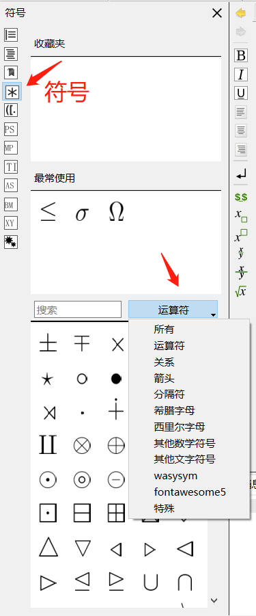Click the last starburst sidebar icon
This screenshot has width=256, height=616.
click(x=11, y=242)
